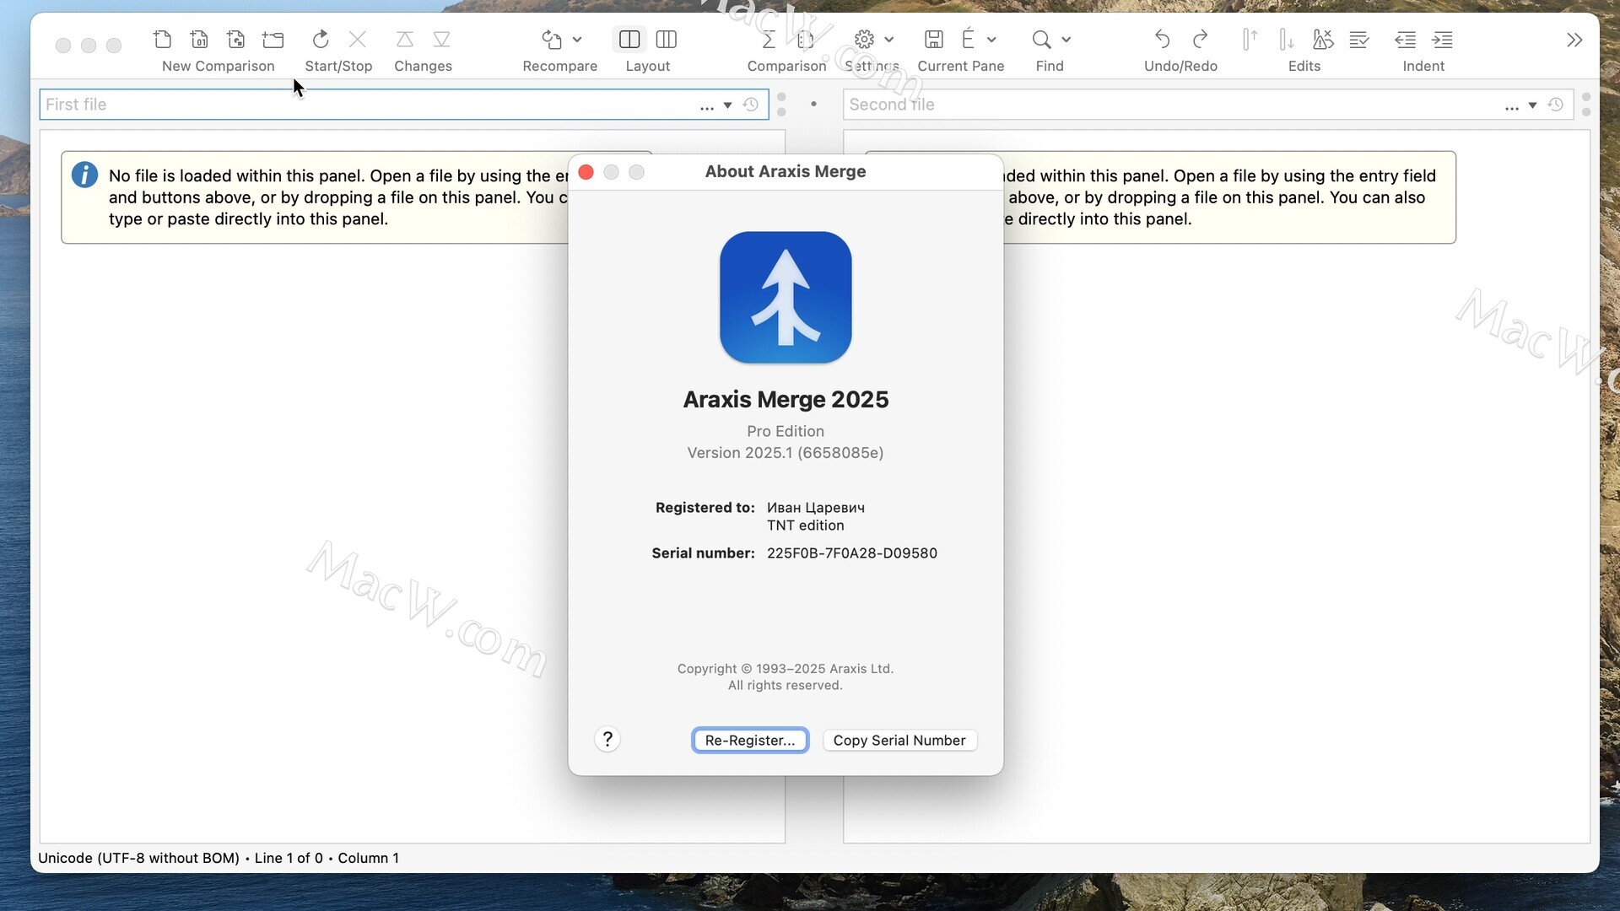
Task: Open the first file path dropdown arrow
Action: (727, 105)
